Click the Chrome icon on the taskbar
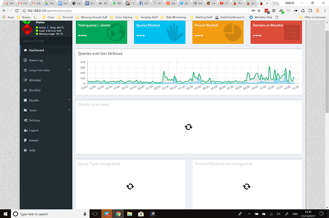 [118, 214]
